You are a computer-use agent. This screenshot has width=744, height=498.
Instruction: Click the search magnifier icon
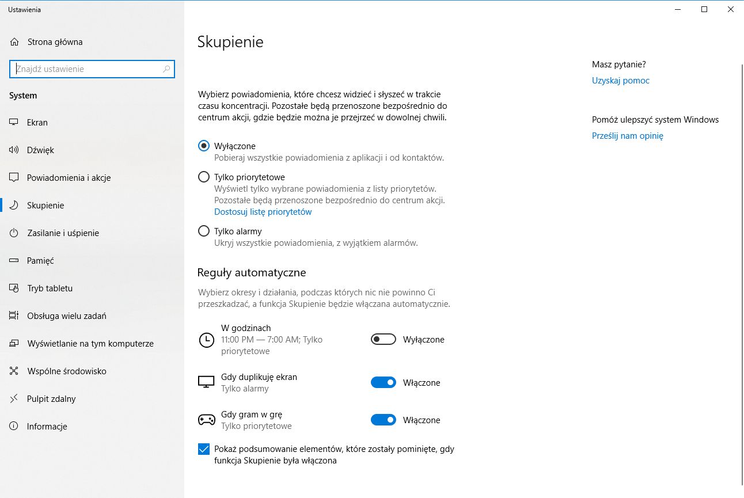click(x=166, y=69)
